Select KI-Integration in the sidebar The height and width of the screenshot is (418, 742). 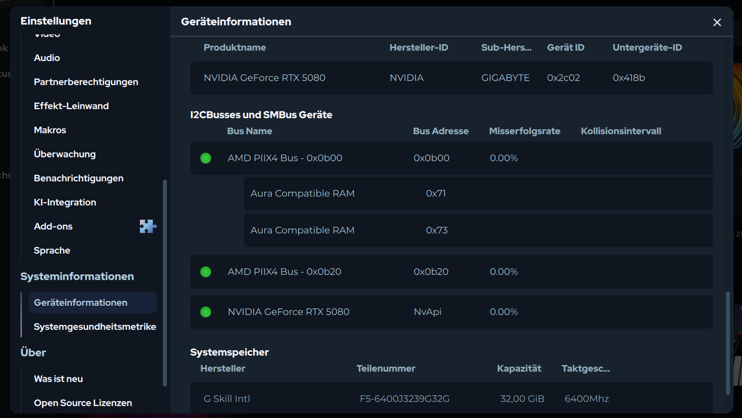point(65,202)
